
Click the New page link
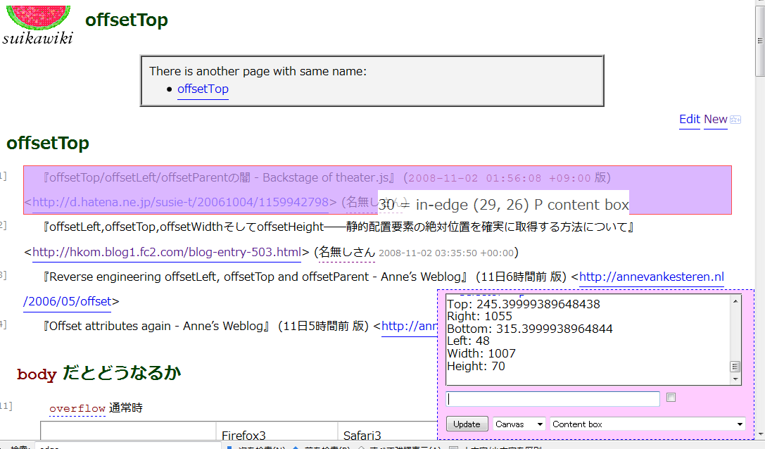(x=715, y=119)
